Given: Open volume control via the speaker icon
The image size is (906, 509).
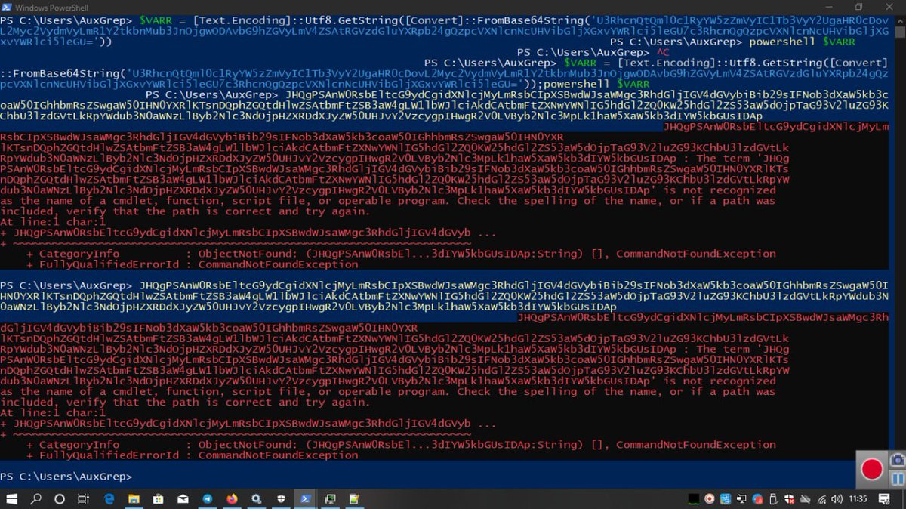Looking at the screenshot, I should click(x=837, y=499).
